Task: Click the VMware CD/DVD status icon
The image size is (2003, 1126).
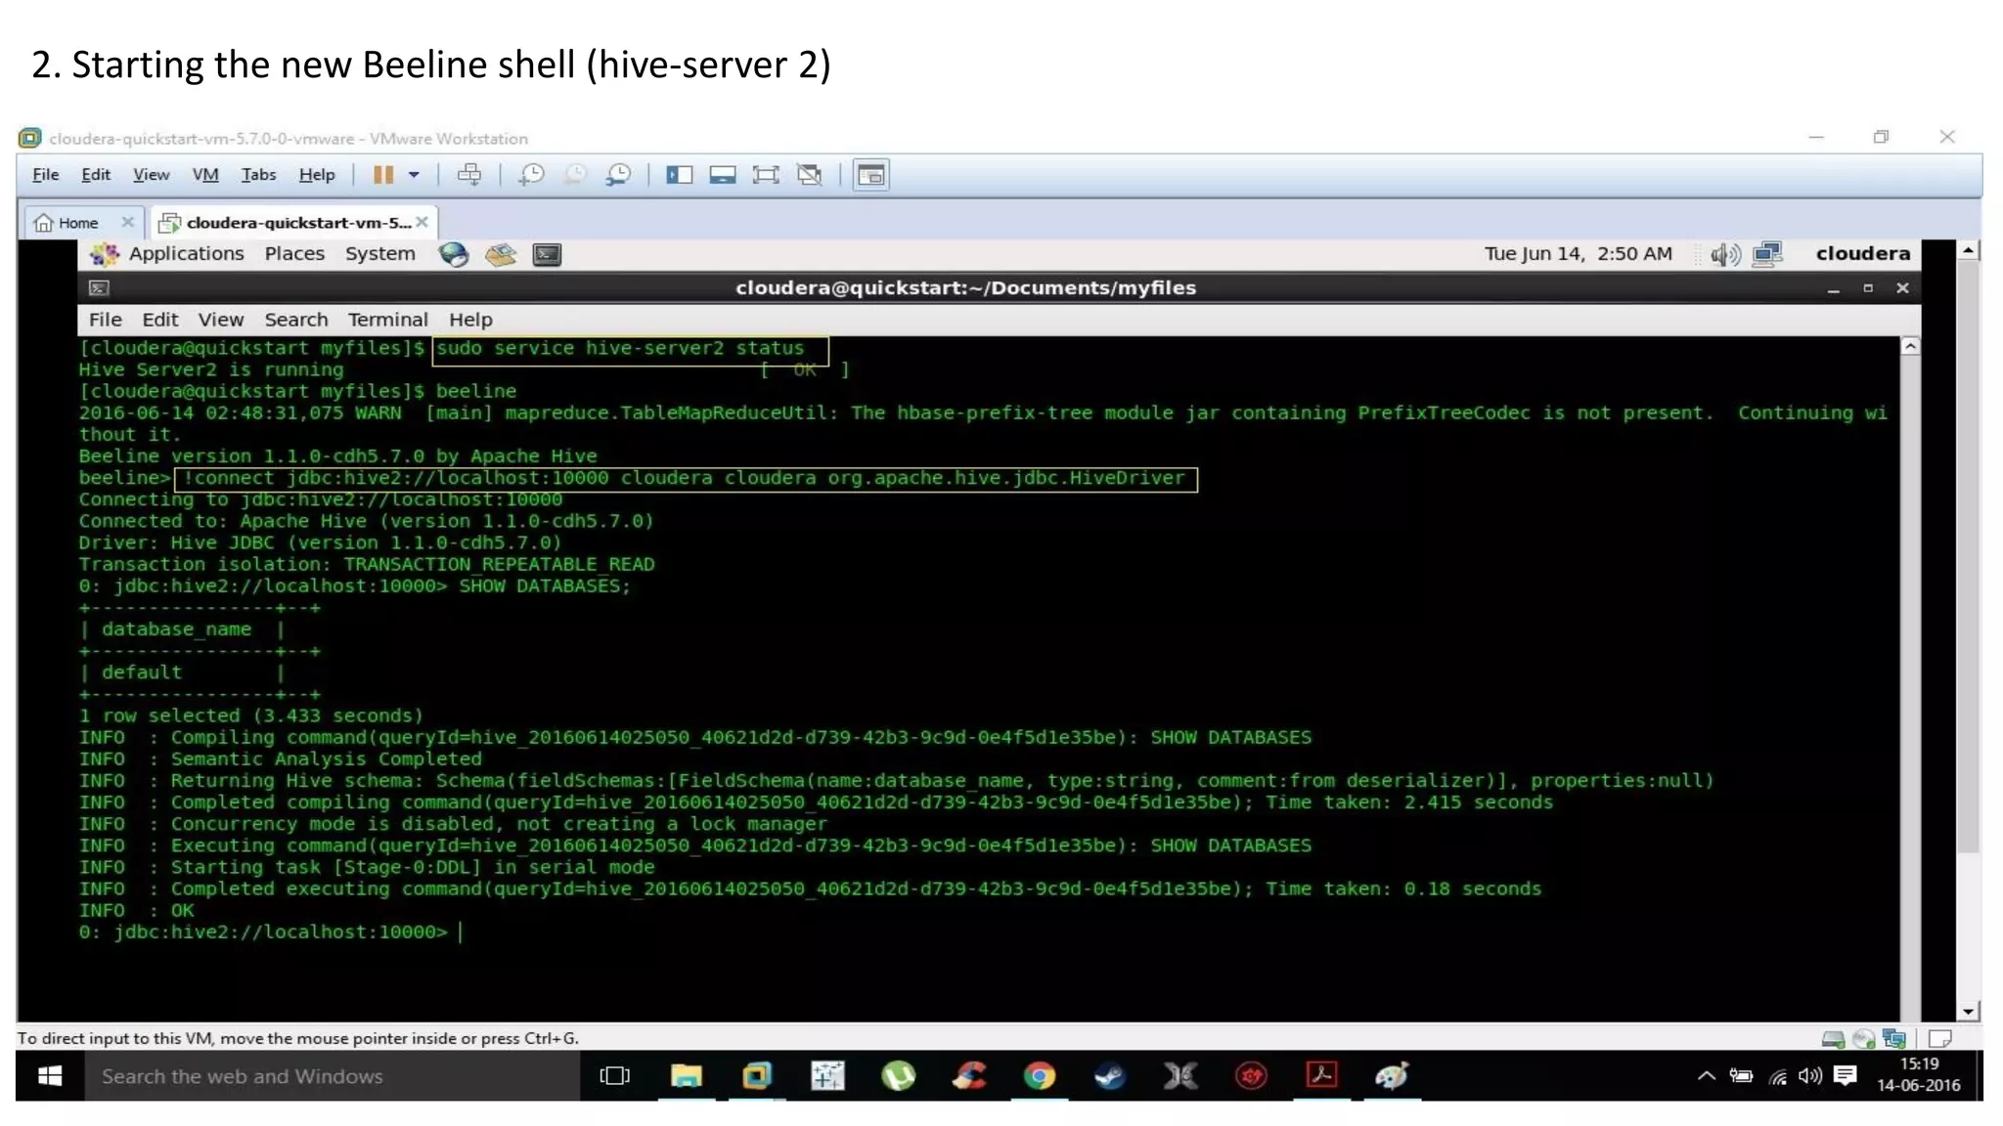Action: [x=1864, y=1039]
